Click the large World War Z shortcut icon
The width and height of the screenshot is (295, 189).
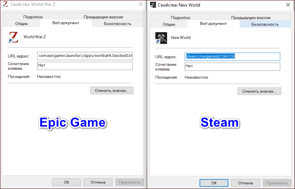click(x=13, y=37)
